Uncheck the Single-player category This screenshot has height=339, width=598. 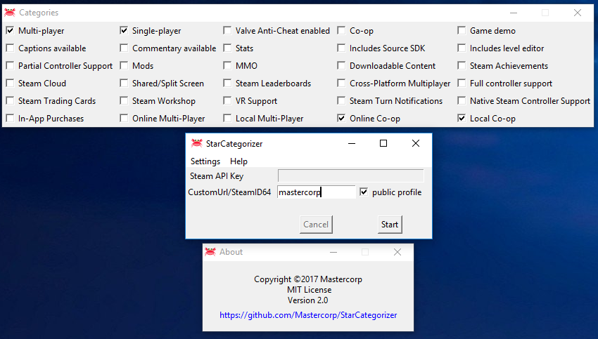pyautogui.click(x=124, y=30)
